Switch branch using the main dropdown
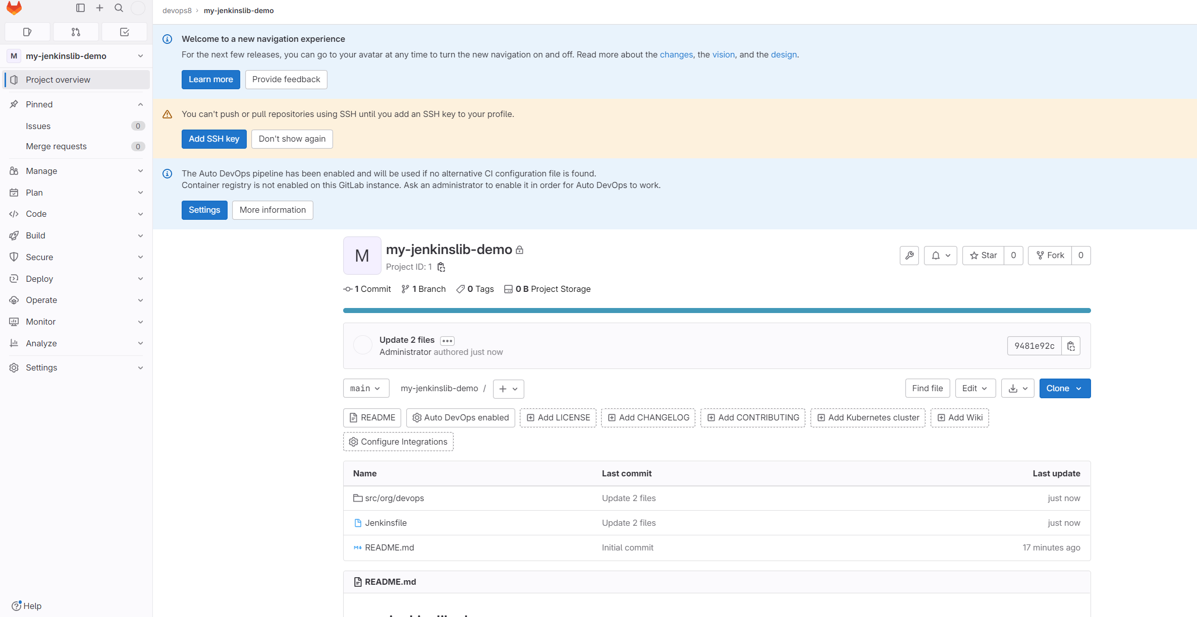This screenshot has height=617, width=1197. point(366,388)
